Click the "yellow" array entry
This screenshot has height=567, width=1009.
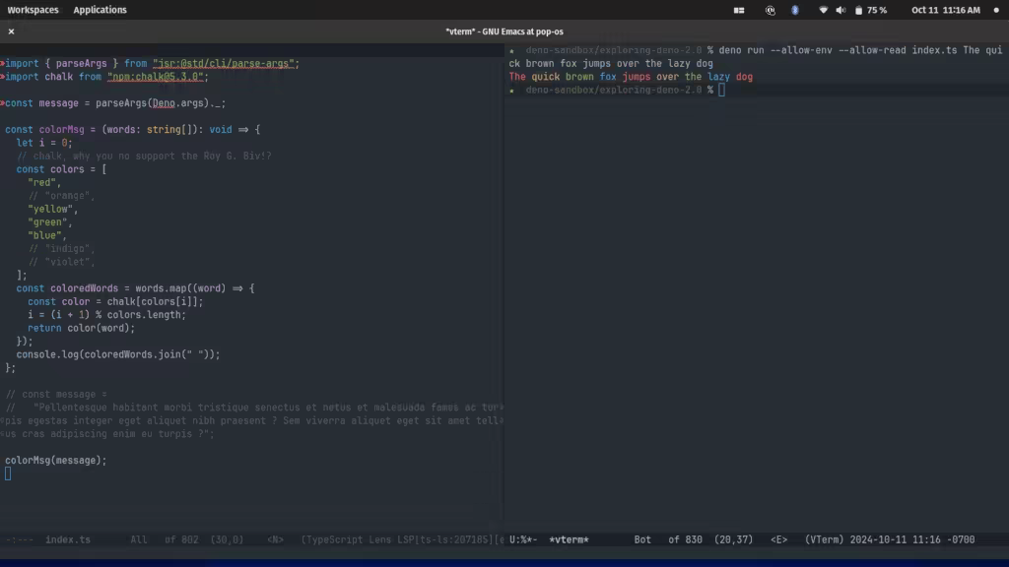53,209
